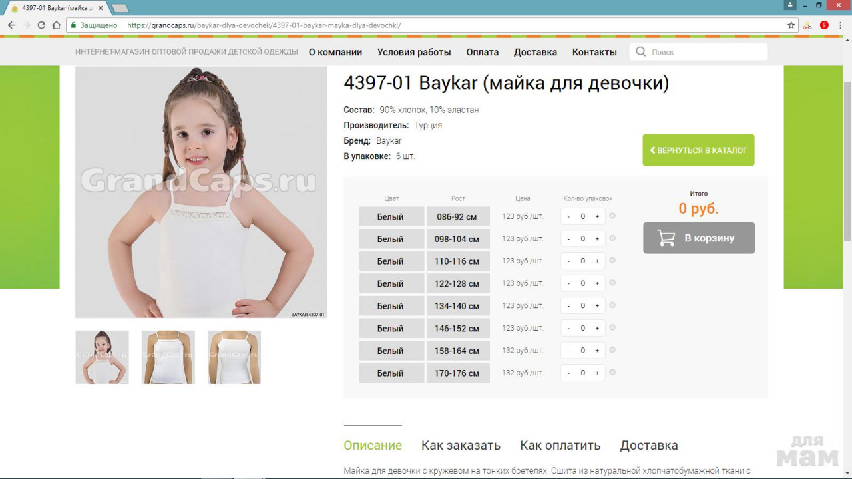Click the red extension icon in toolbar

pos(824,25)
